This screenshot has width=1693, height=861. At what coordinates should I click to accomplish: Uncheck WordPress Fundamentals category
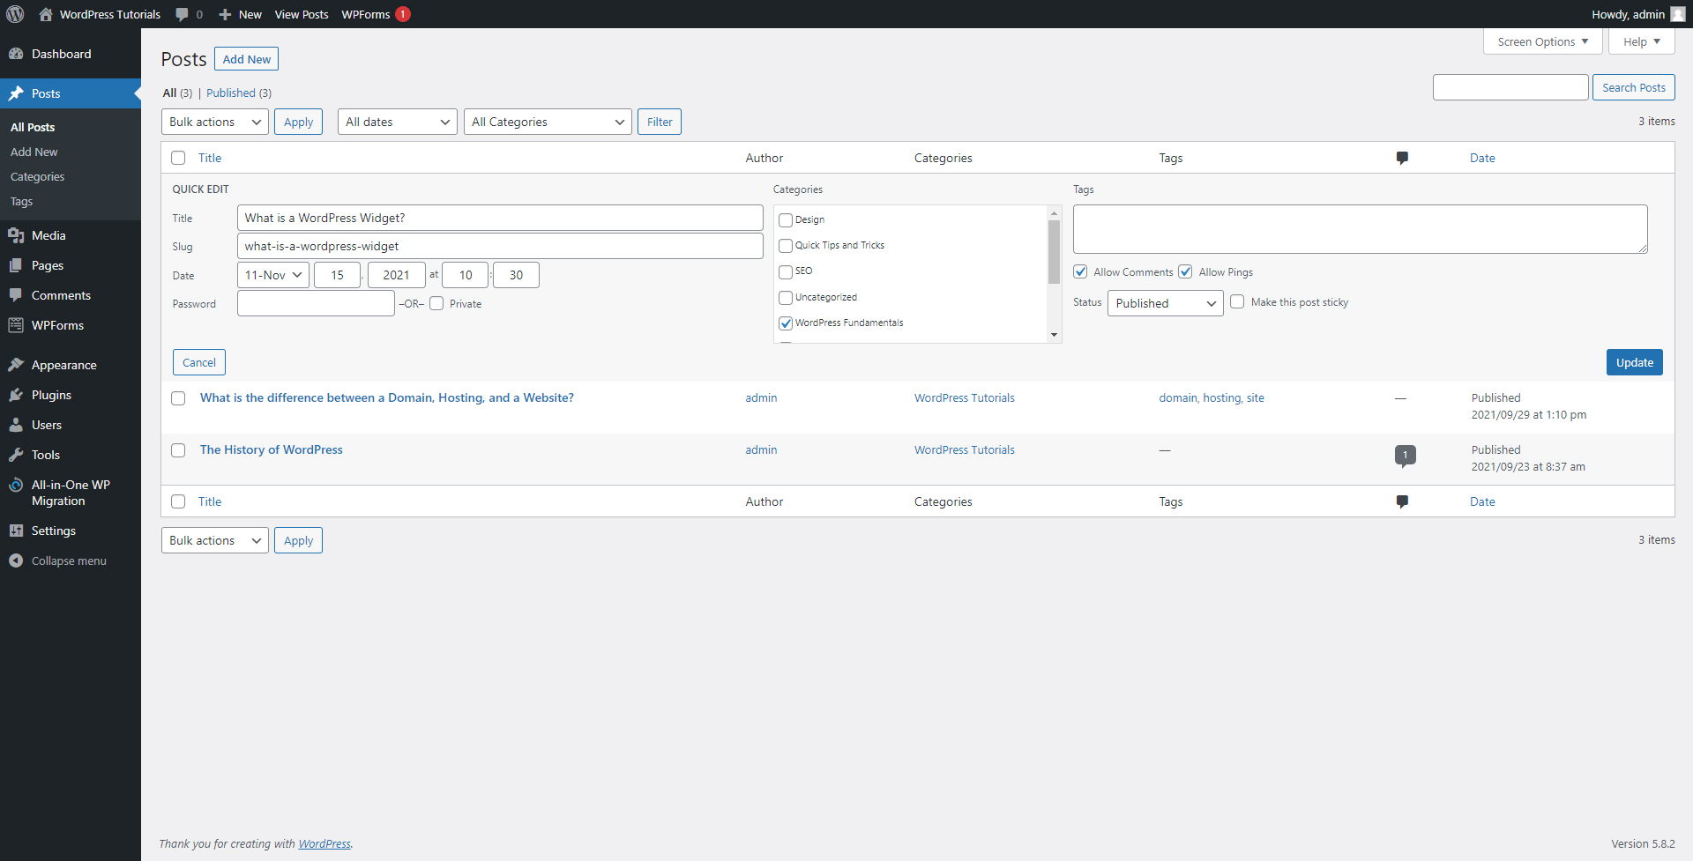(x=786, y=323)
